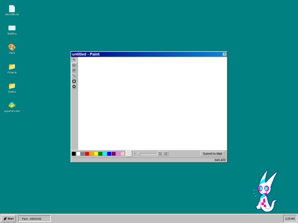Pick the orange color swatch
Viewport: 298px width, 223px height.
92,154
